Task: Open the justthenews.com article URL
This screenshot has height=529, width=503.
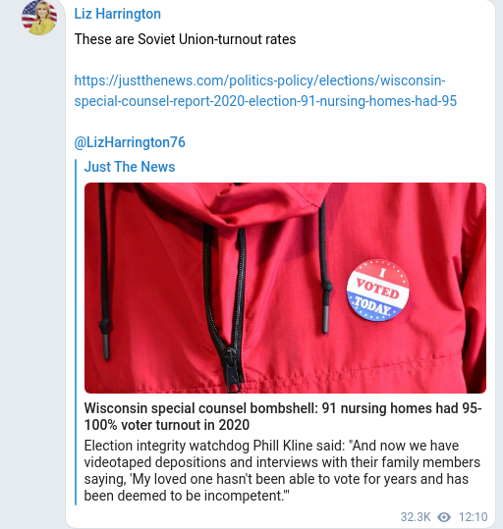Action: point(265,90)
